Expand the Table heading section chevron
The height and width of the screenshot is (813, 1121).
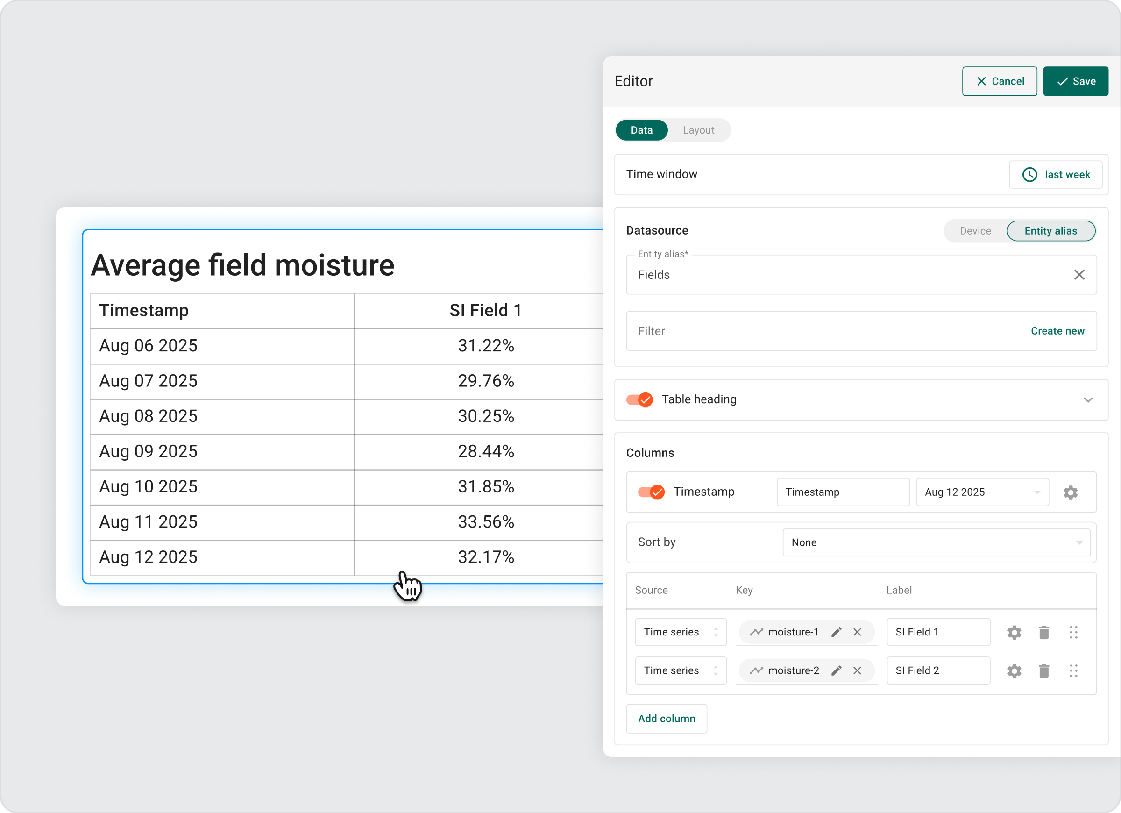coord(1088,400)
